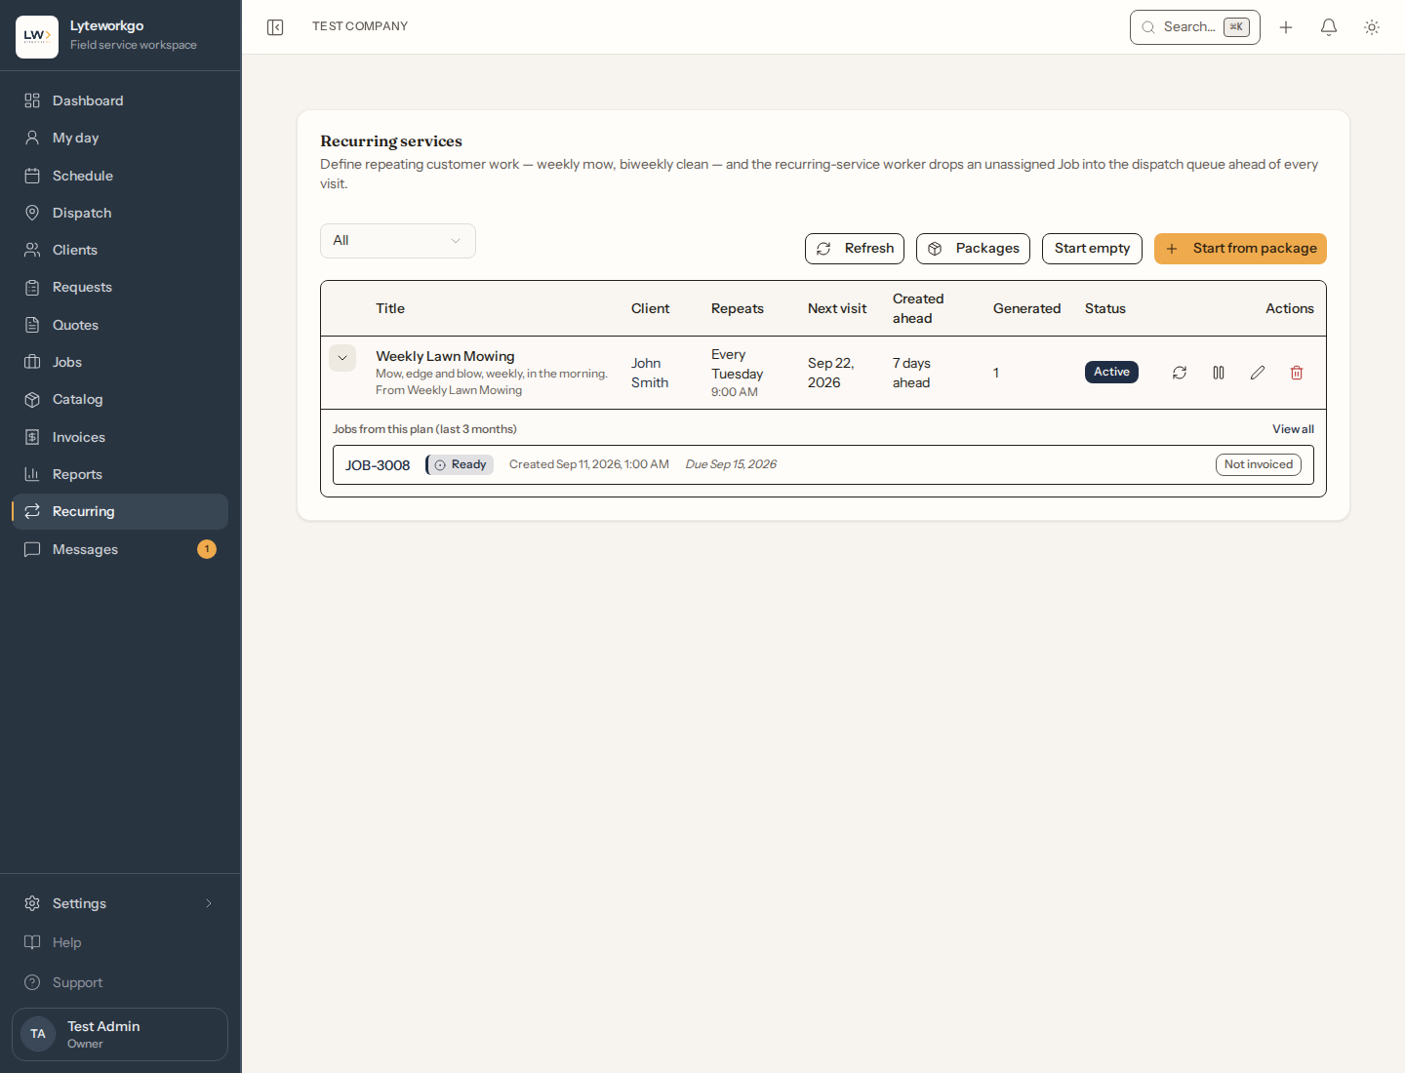Click the plus quick-create icon in header
This screenshot has height=1073, width=1405.
click(x=1286, y=27)
